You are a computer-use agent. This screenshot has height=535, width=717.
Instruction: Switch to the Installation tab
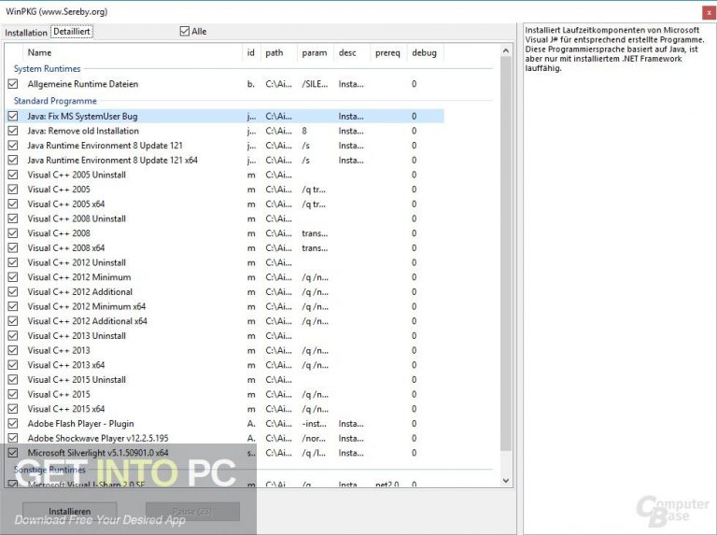(x=25, y=33)
